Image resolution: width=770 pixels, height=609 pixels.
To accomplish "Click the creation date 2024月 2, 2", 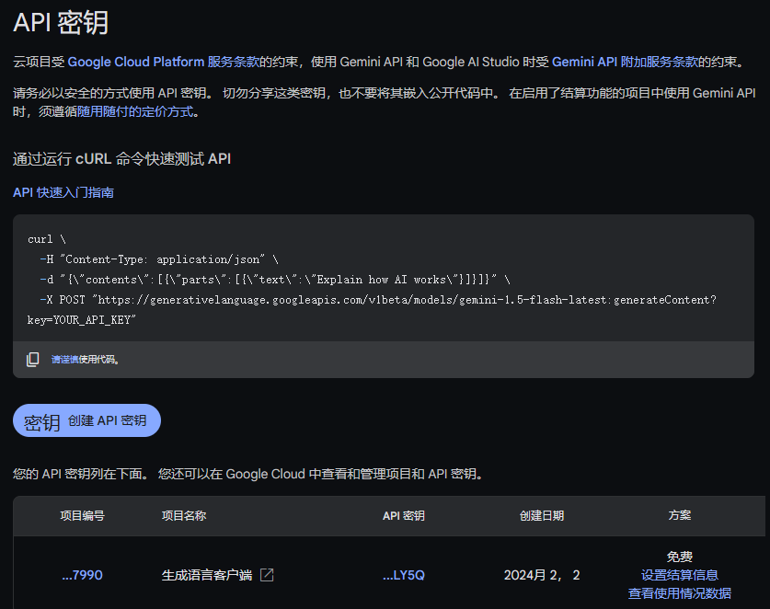I will point(542,575).
